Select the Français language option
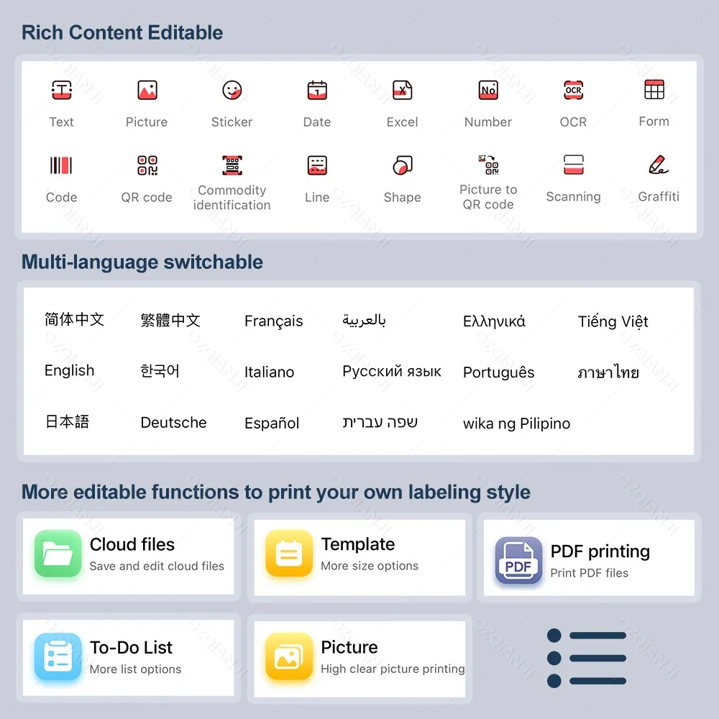The width and height of the screenshot is (719, 719). tap(274, 321)
